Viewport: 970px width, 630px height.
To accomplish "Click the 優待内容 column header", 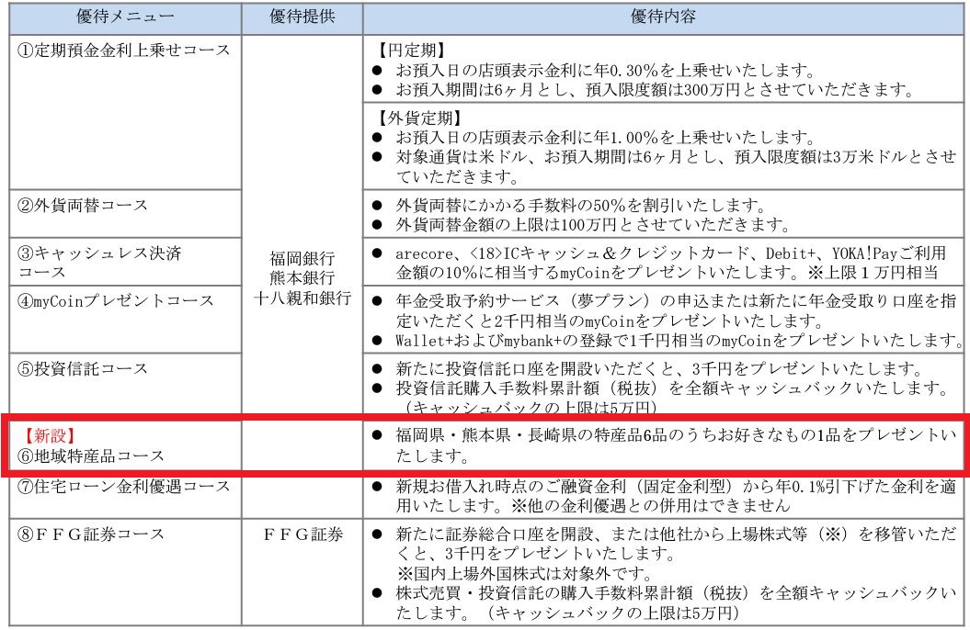I will [x=663, y=17].
